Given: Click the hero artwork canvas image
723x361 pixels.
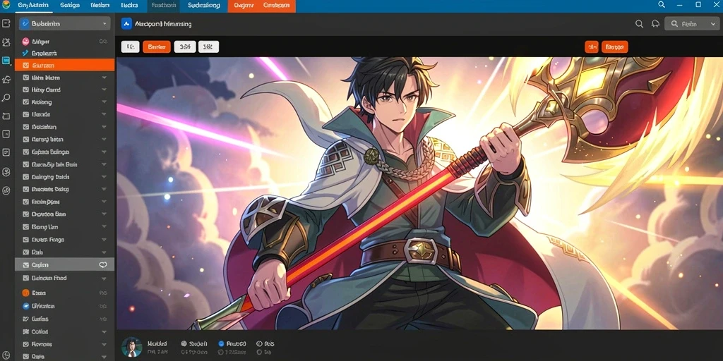Looking at the screenshot, I should coord(419,193).
